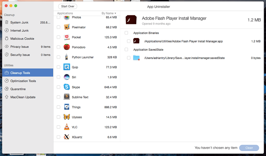Image resolution: width=266 pixels, height=156 pixels.
Task: Click the Optimization Tools gauge icon
Action: click(7, 81)
